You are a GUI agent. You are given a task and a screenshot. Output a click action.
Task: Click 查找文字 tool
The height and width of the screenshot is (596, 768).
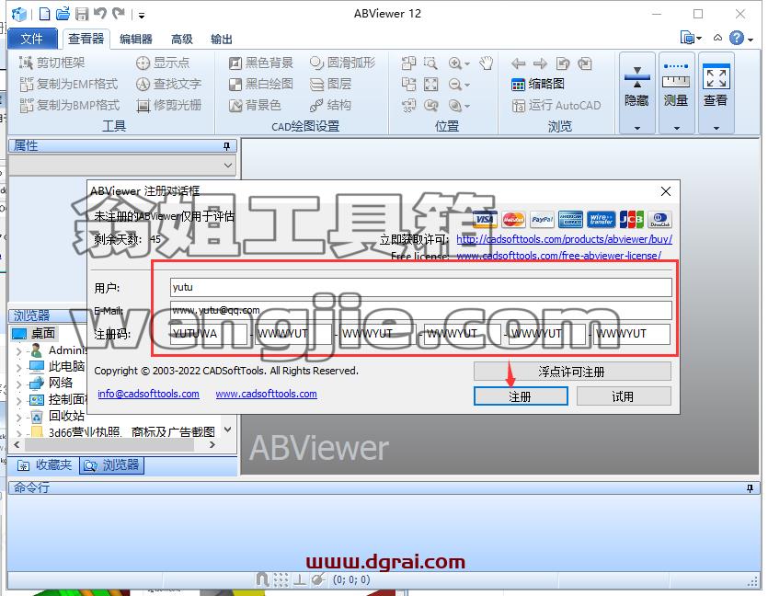(x=168, y=84)
